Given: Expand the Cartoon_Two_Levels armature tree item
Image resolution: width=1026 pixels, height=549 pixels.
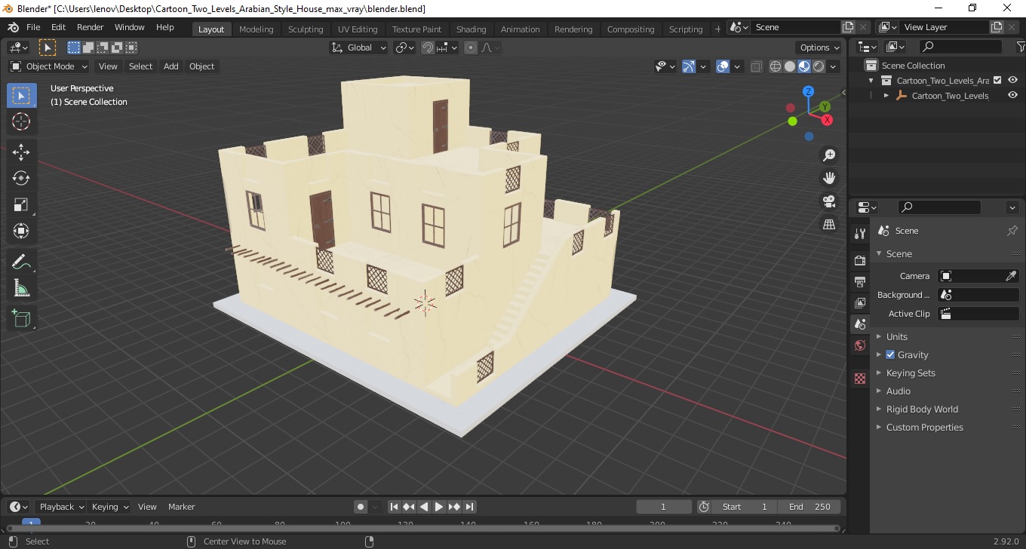Looking at the screenshot, I should (886, 96).
